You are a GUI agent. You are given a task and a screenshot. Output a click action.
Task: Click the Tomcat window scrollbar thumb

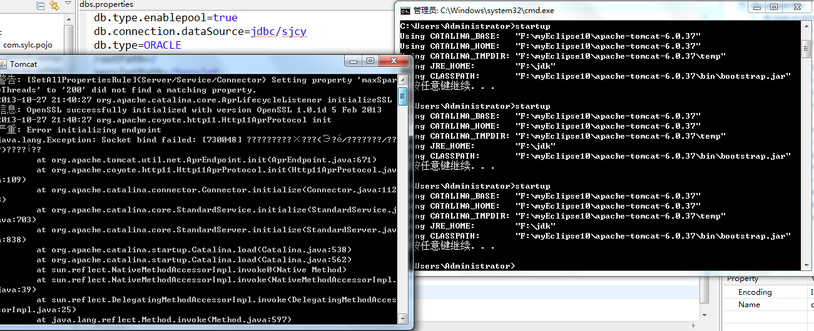402,96
